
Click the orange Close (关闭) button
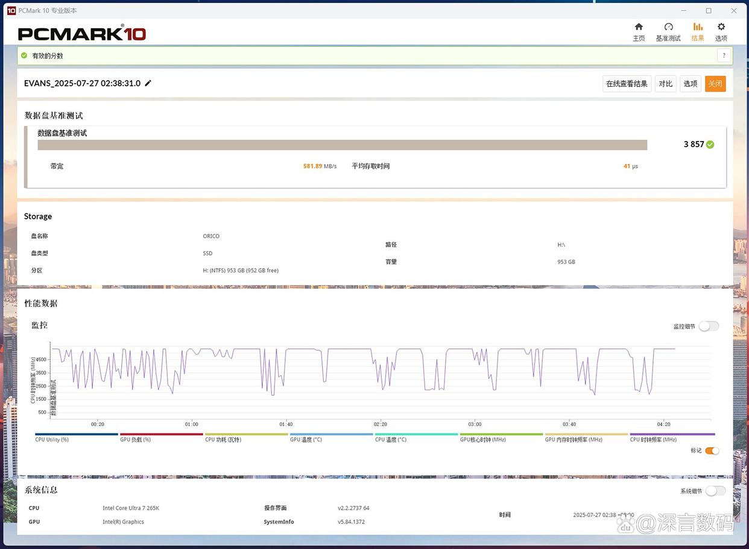coord(715,84)
